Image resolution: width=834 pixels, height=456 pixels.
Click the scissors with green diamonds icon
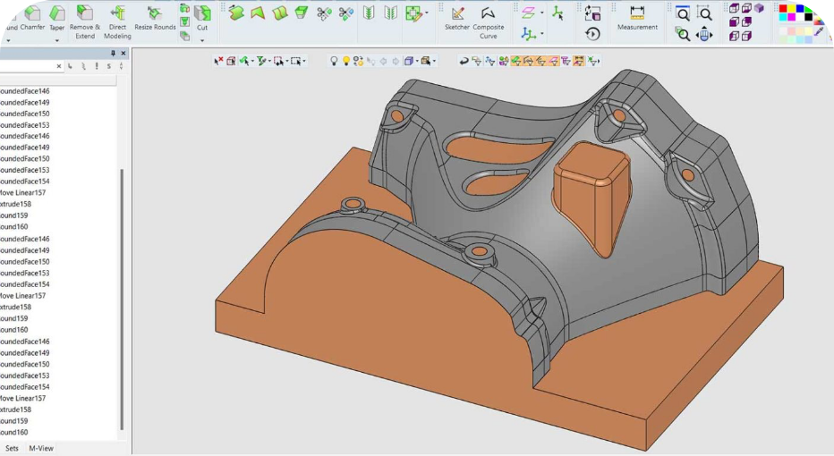(x=324, y=13)
